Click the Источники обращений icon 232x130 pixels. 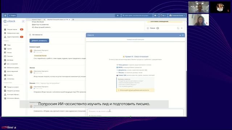[x=5, y=98]
